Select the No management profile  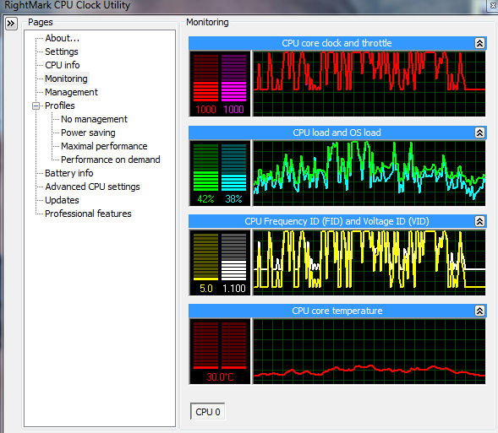94,119
